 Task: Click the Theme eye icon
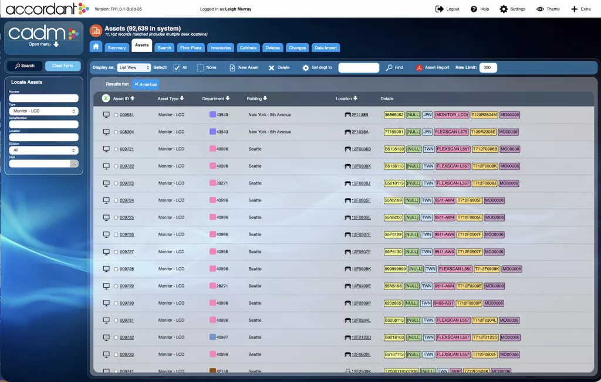click(540, 9)
